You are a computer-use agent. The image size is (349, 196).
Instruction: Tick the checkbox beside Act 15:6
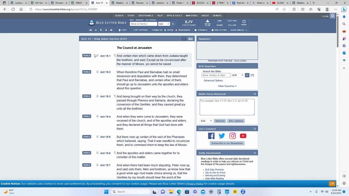point(97,153)
